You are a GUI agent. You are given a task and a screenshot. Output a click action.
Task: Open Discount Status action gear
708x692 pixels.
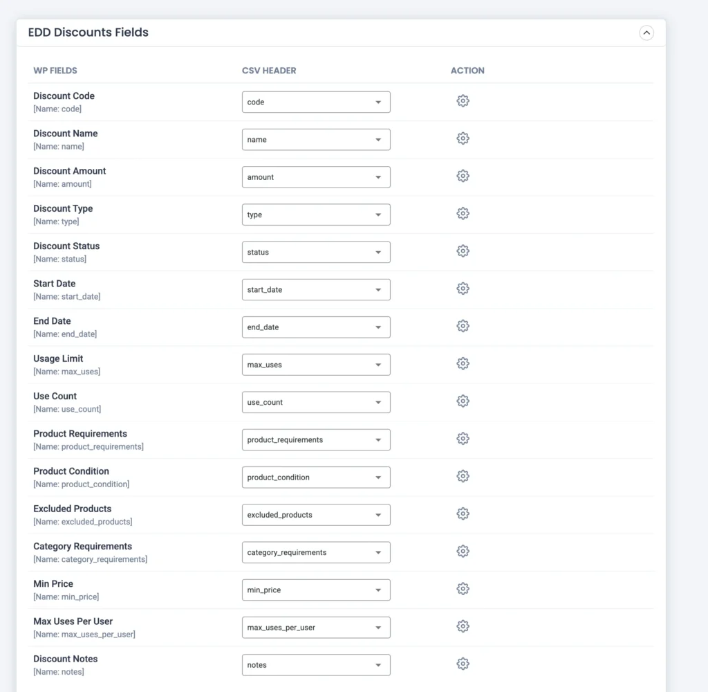pyautogui.click(x=463, y=251)
